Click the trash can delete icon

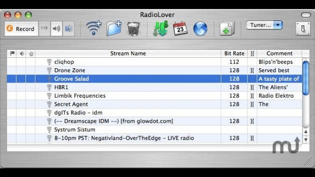point(133,29)
